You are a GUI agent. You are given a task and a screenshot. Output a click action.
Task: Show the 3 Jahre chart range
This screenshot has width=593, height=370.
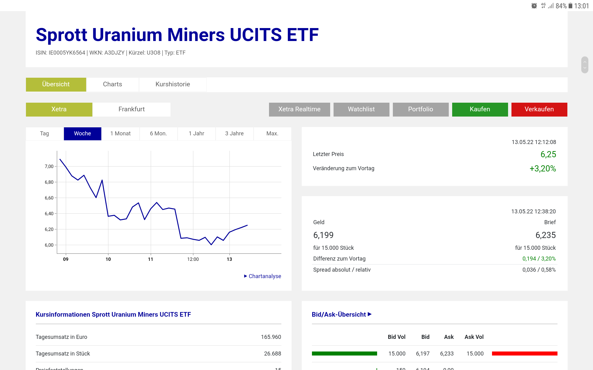234,134
